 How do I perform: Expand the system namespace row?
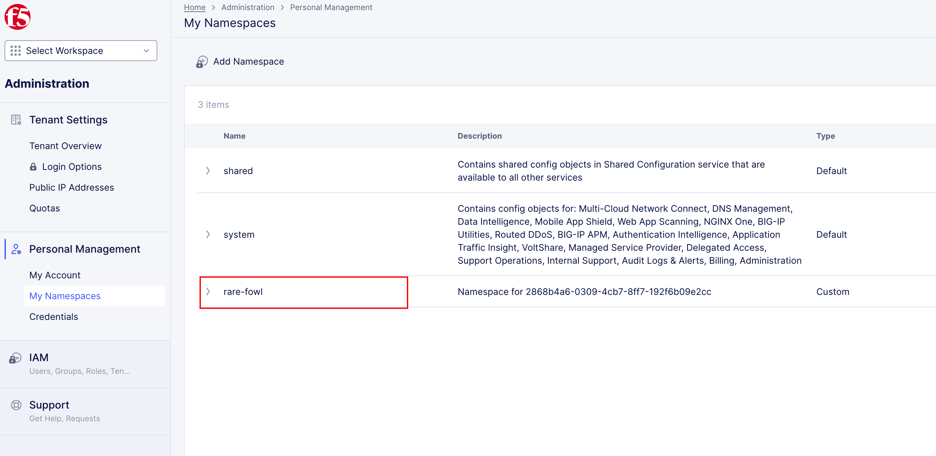pyautogui.click(x=208, y=234)
